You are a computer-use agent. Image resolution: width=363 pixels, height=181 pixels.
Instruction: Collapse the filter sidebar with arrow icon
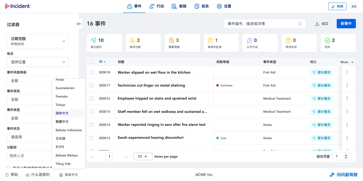coord(79,24)
